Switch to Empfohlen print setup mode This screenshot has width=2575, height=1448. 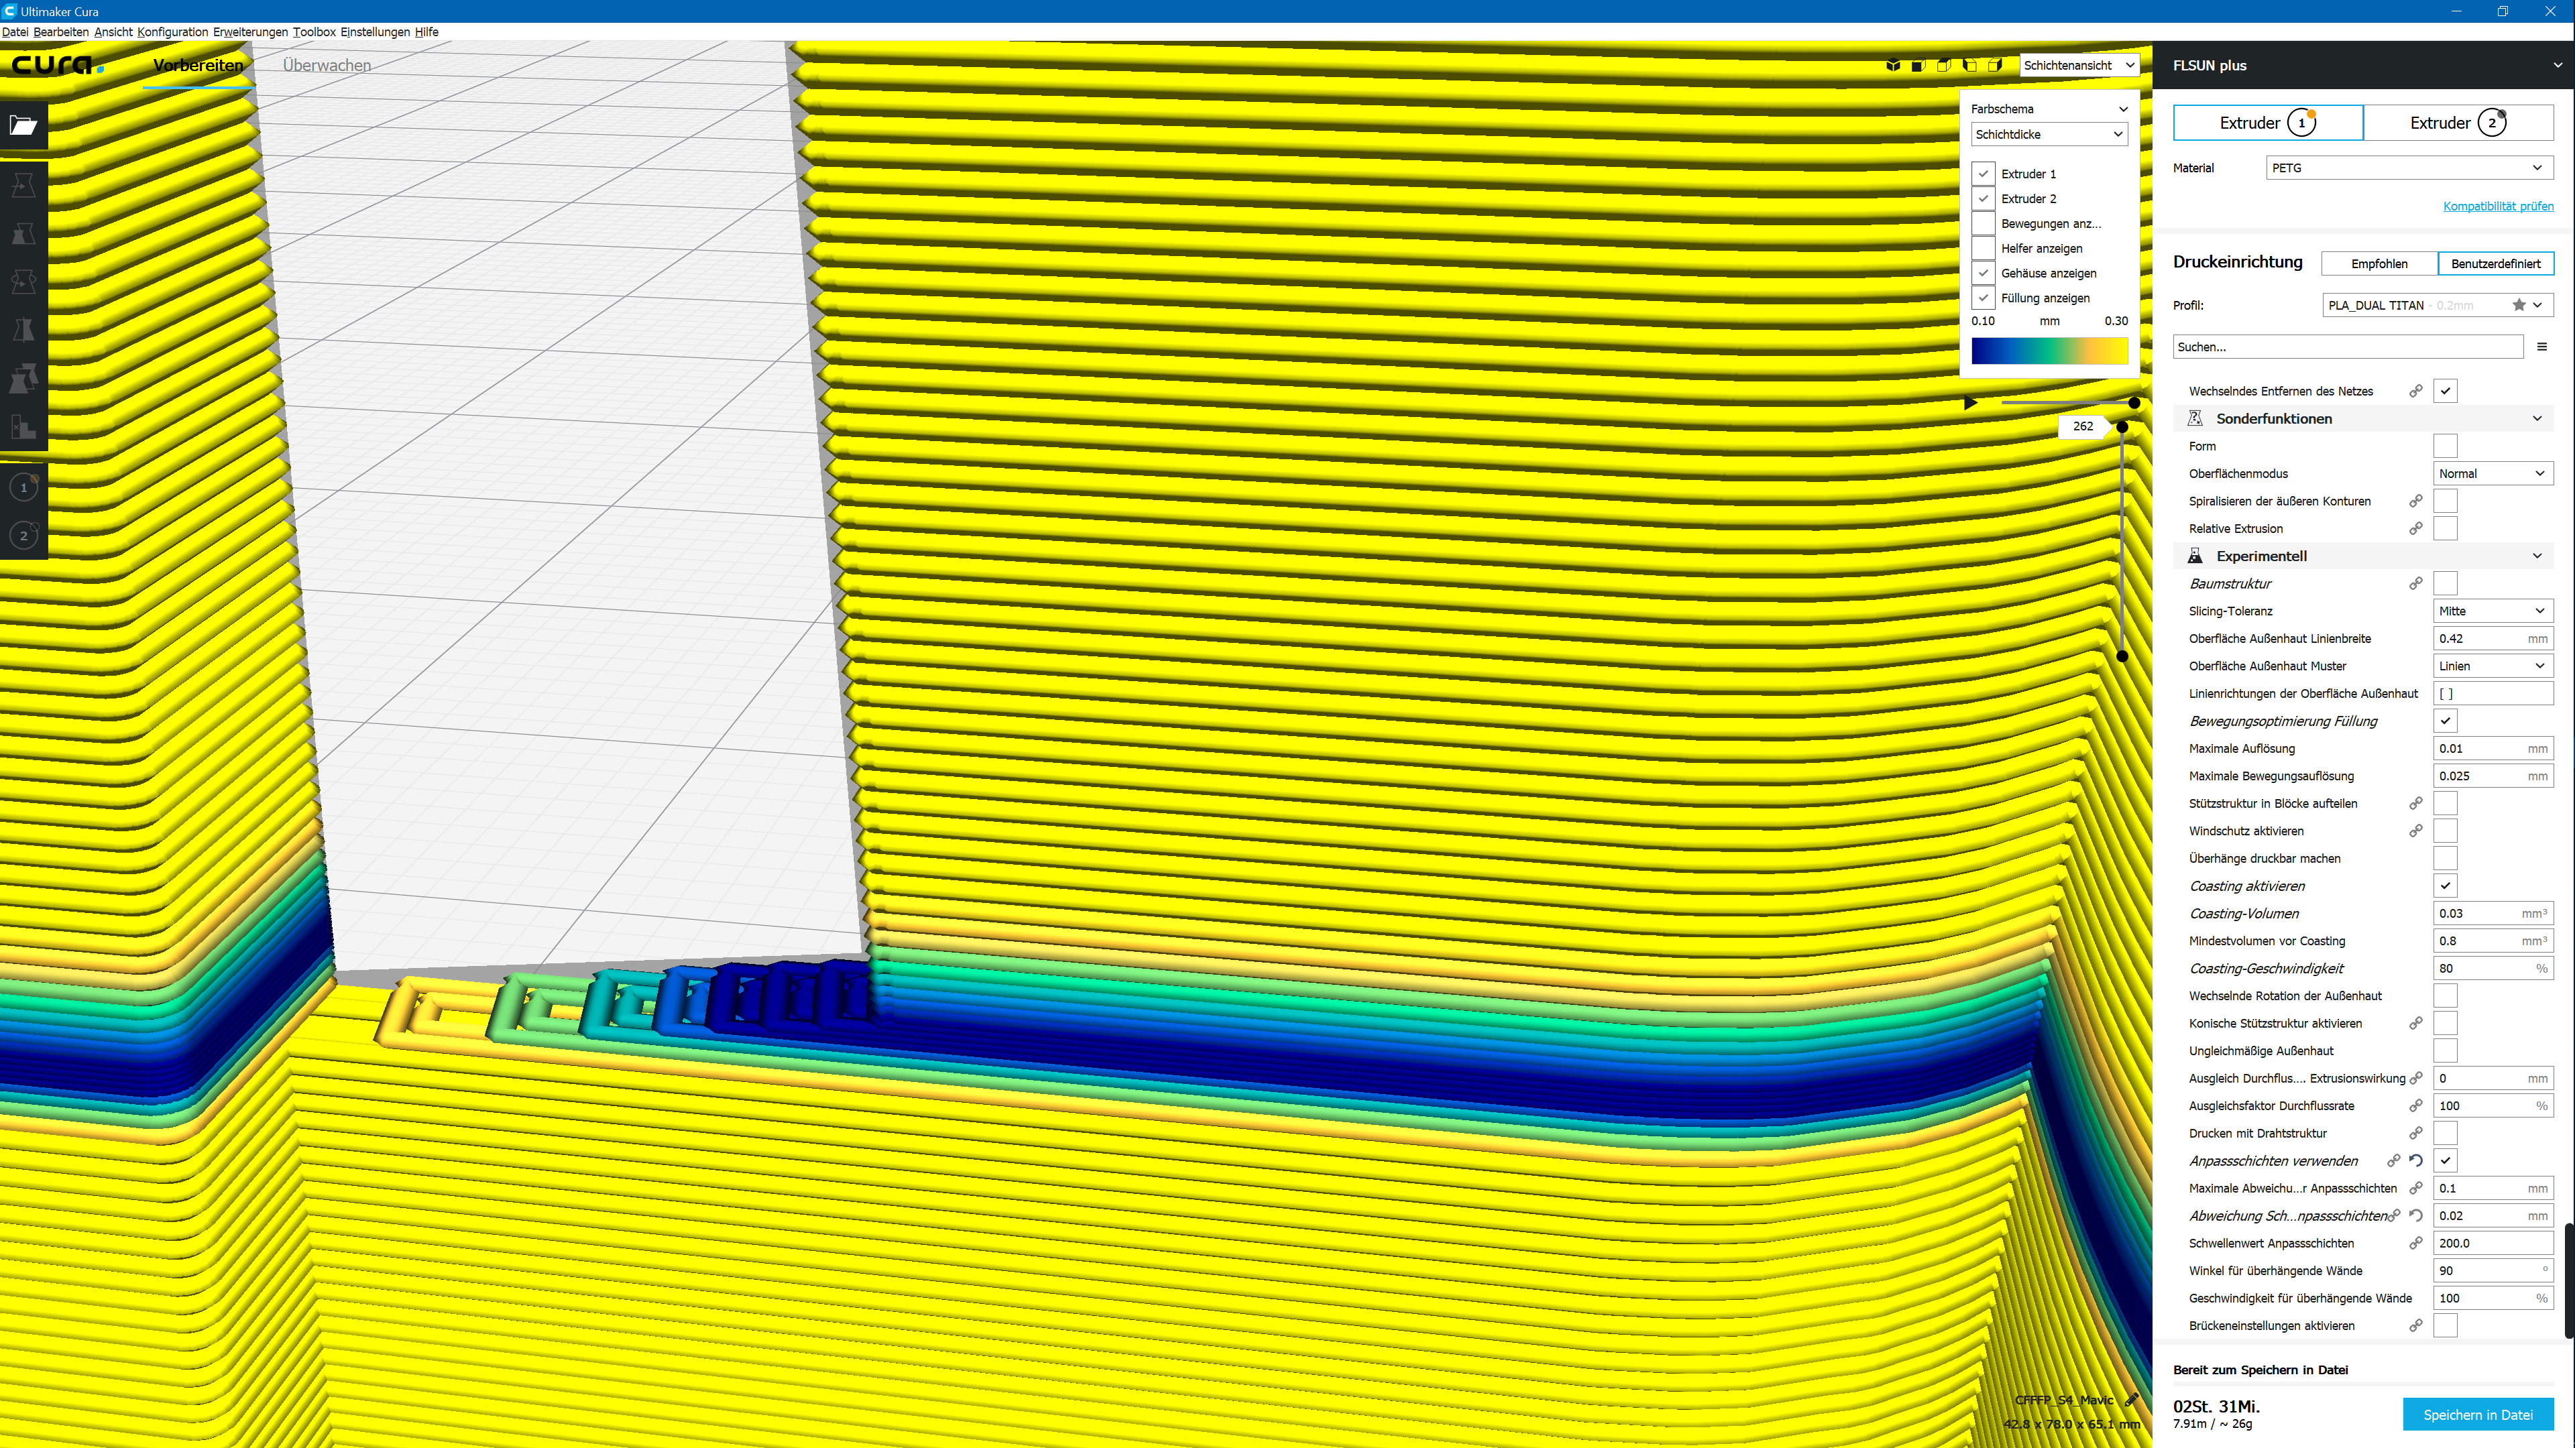click(2379, 264)
